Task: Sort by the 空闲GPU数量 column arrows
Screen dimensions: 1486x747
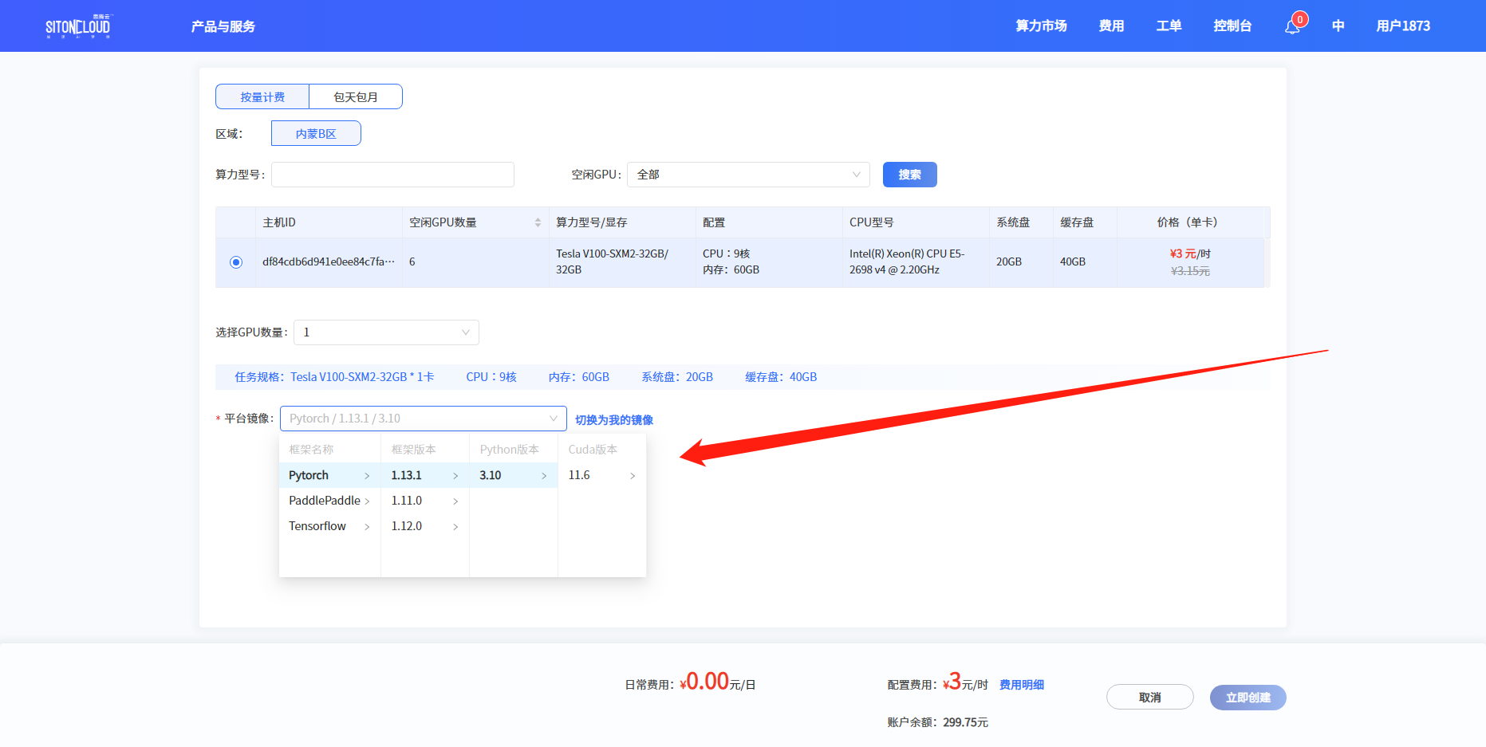Action: pyautogui.click(x=538, y=222)
